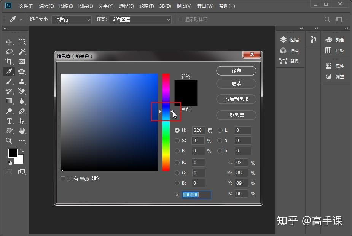Click the 取消 button

[x=236, y=84]
